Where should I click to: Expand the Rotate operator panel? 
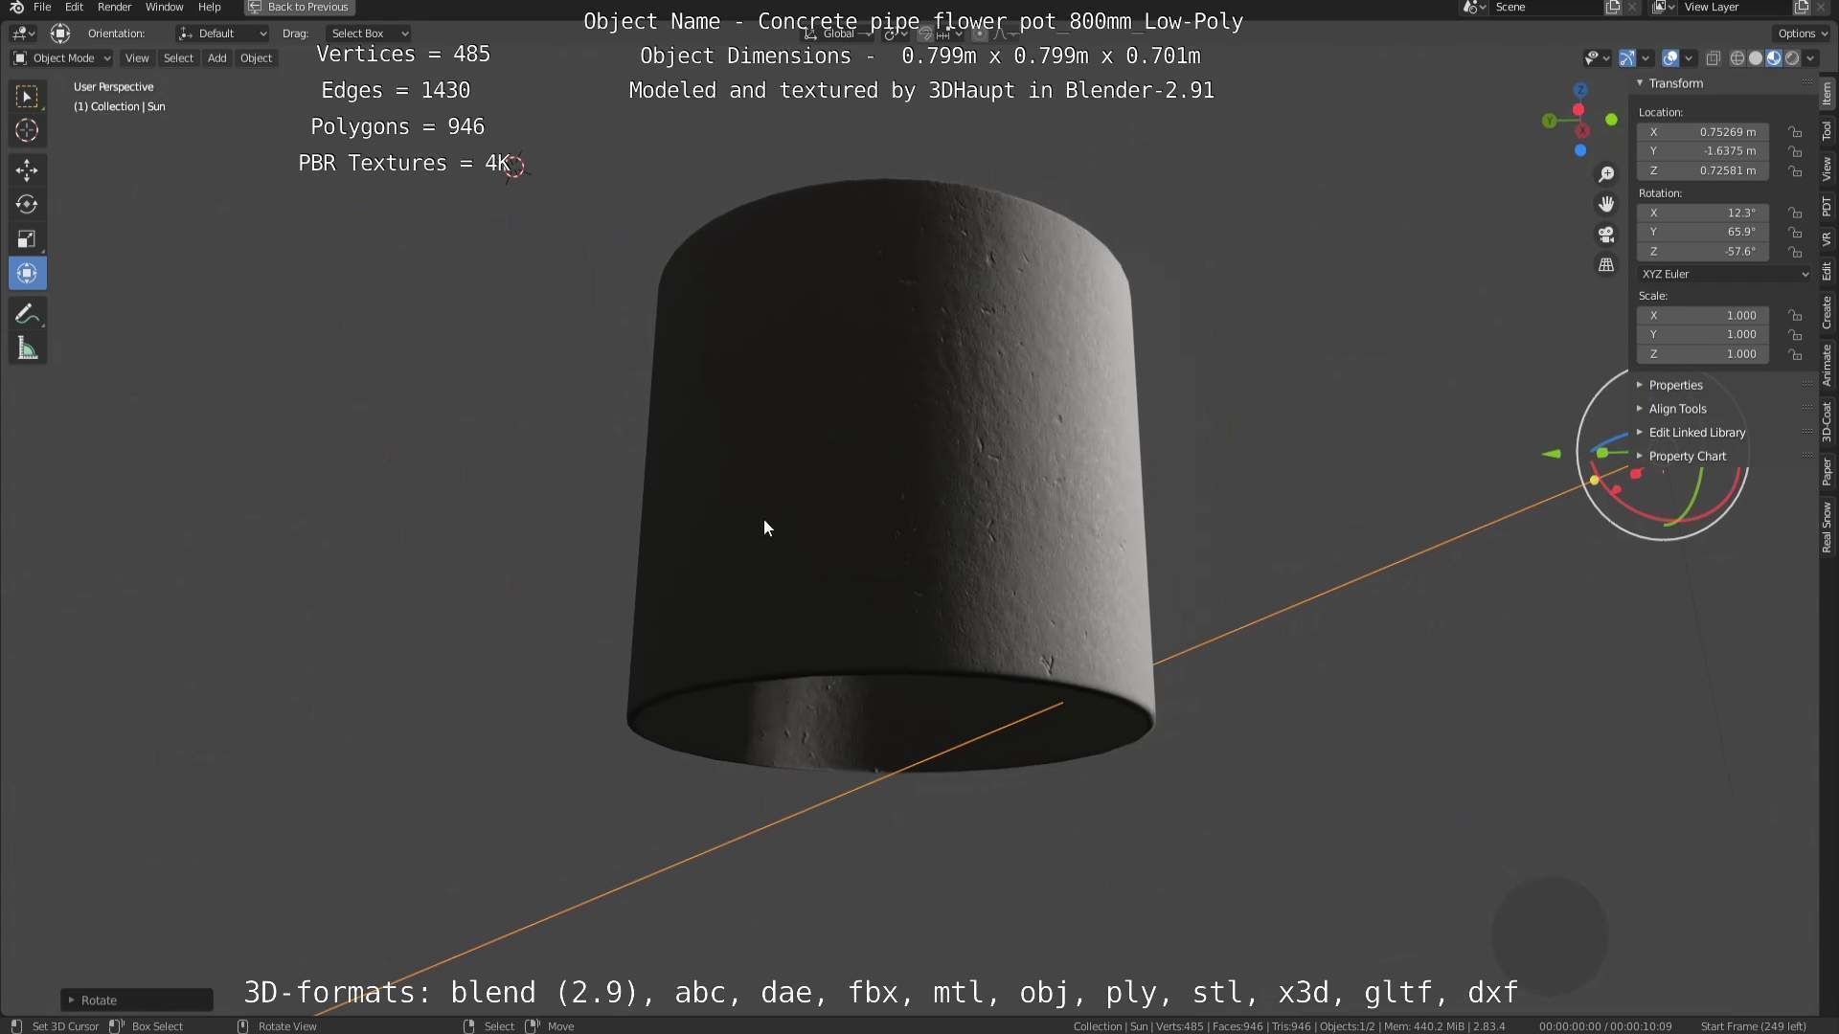[136, 1000]
